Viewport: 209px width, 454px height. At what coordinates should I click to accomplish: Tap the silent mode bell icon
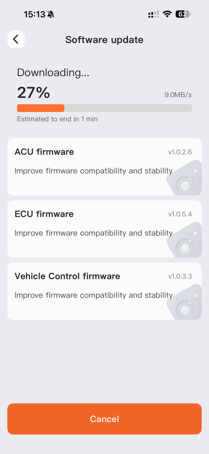click(51, 14)
